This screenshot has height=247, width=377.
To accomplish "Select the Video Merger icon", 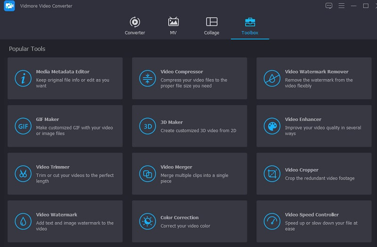I will click(148, 174).
